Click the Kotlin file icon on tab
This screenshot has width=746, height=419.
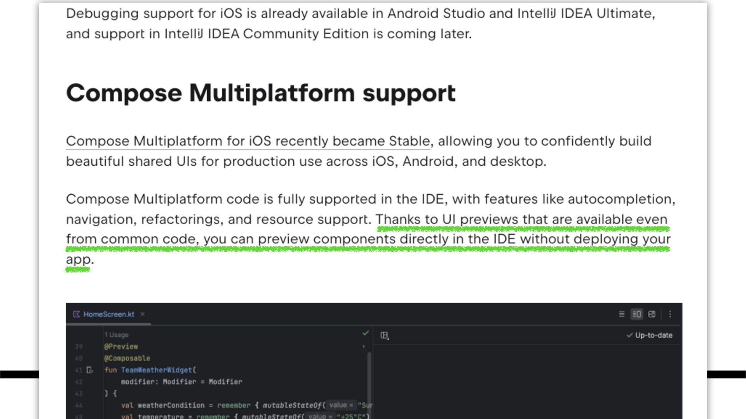77,314
